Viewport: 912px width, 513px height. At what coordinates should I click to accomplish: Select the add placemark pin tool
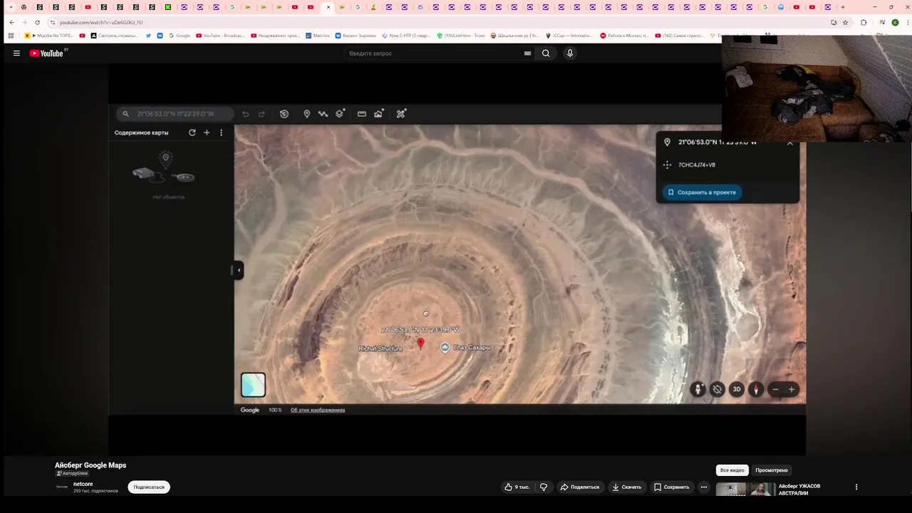point(307,114)
